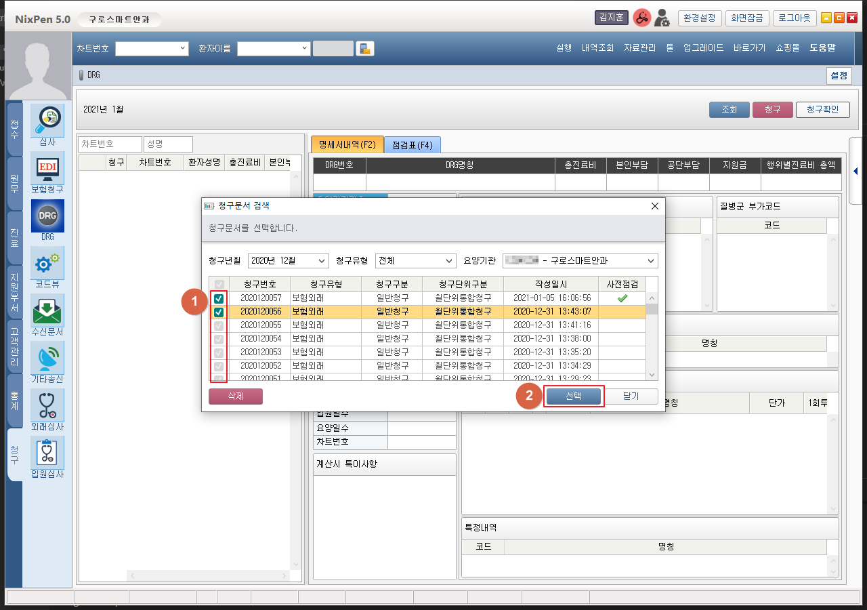The height and width of the screenshot is (610, 867).
Task: Click the 선택 button in dialog
Action: coord(573,396)
